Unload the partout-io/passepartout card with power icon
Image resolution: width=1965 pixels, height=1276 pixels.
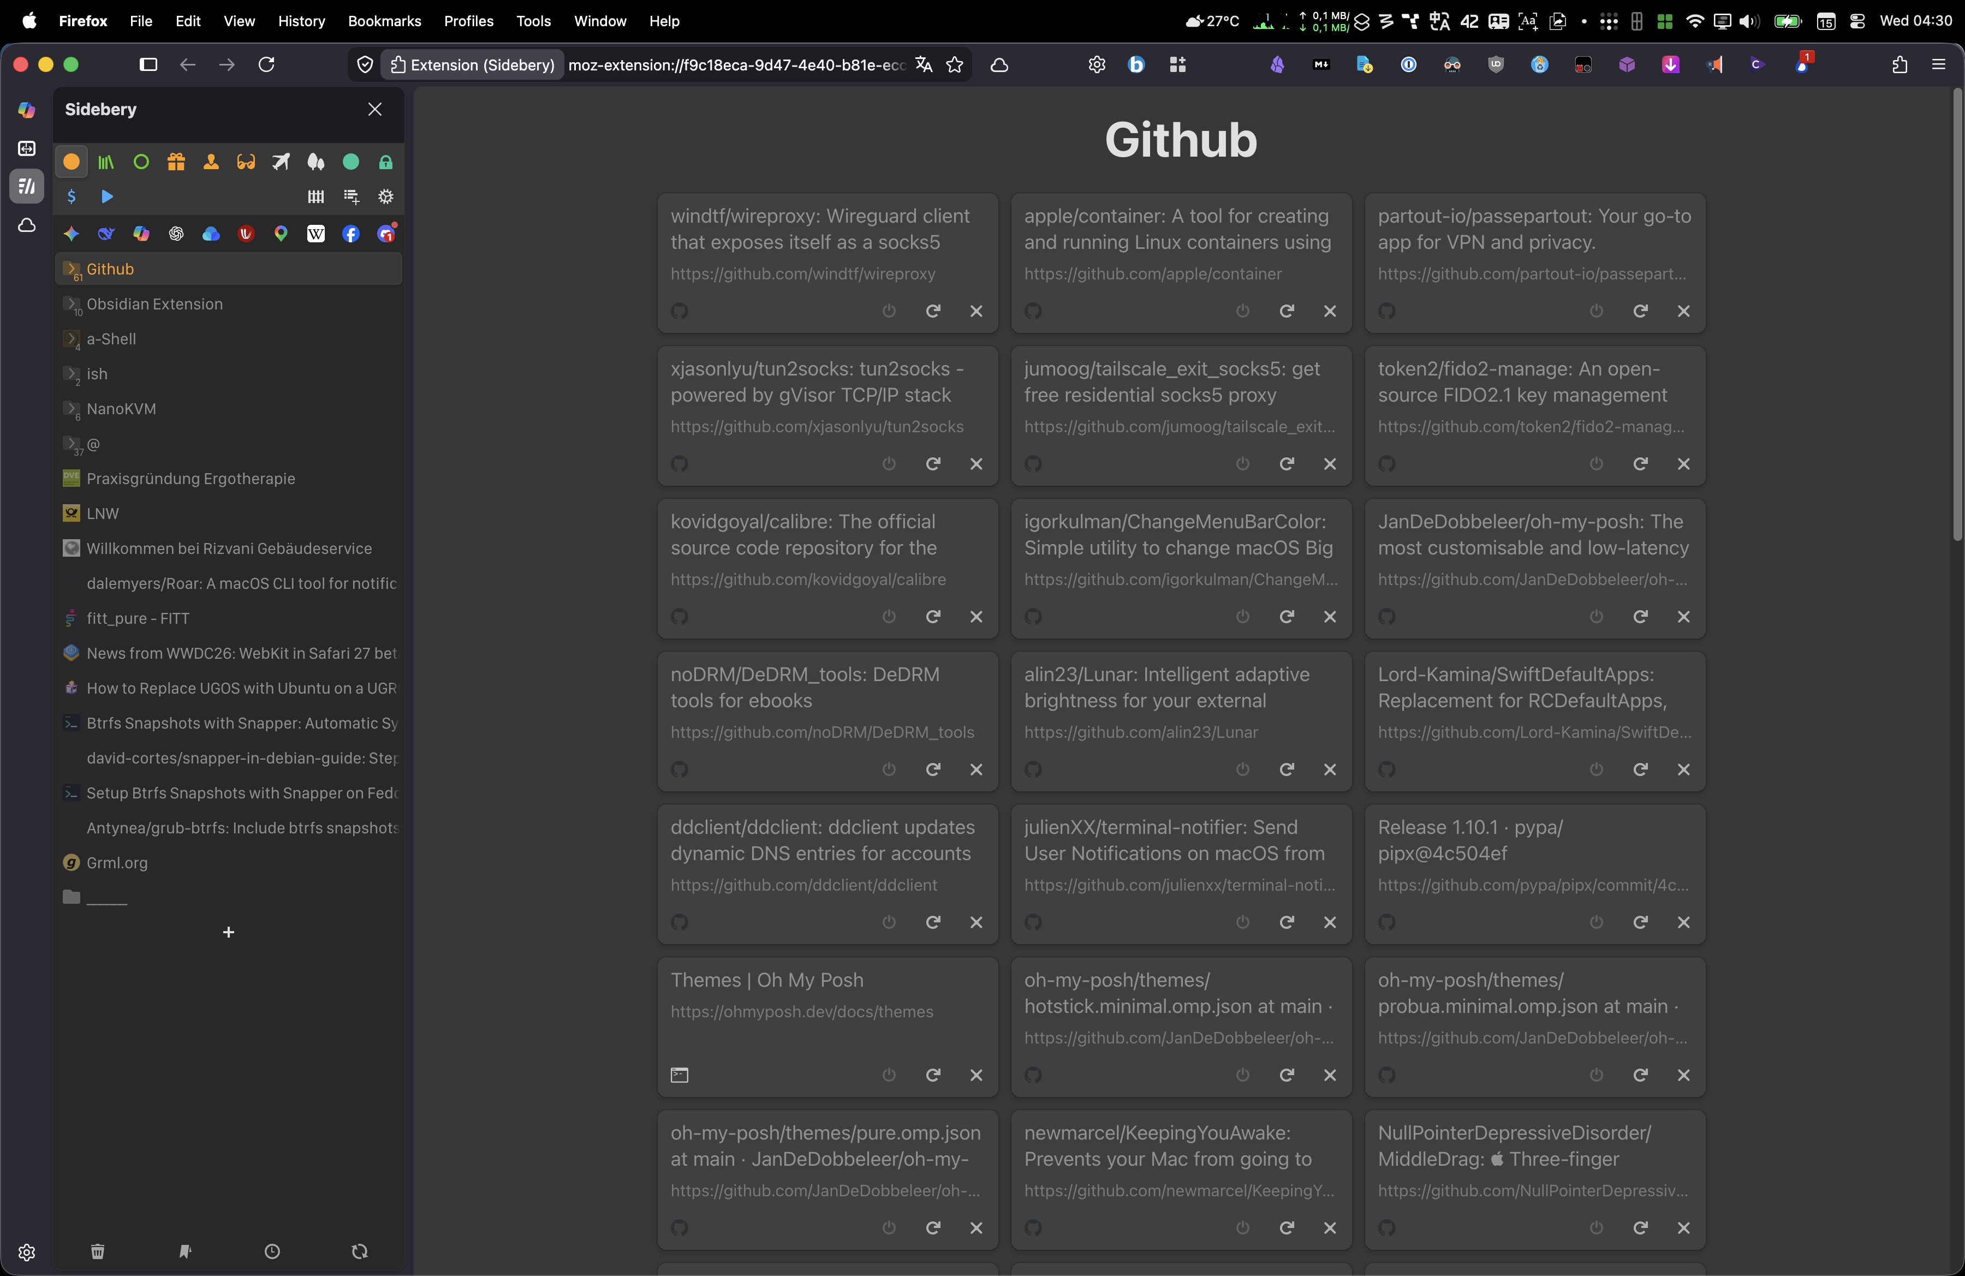point(1596,311)
